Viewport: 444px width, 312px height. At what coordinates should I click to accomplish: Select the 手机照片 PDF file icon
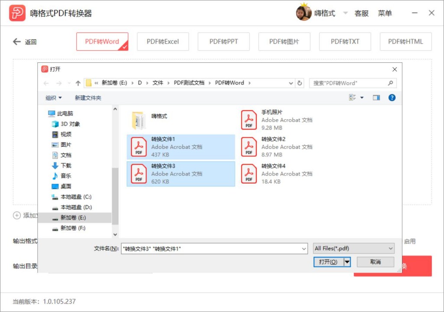tap(249, 120)
